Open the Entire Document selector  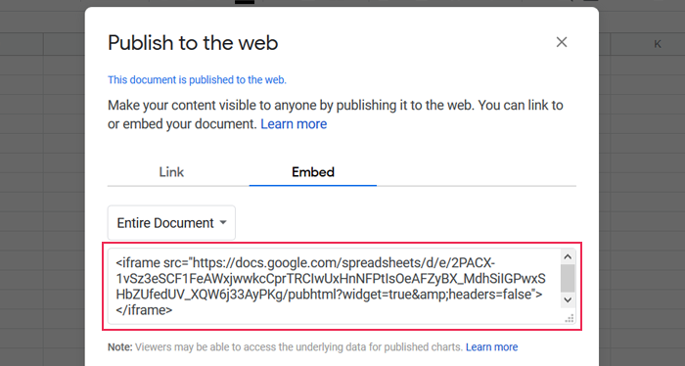point(171,223)
